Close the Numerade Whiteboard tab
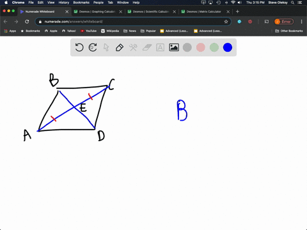The image size is (307, 230). tap(67, 11)
